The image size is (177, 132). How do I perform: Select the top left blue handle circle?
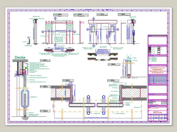pyautogui.click(x=88, y=97)
